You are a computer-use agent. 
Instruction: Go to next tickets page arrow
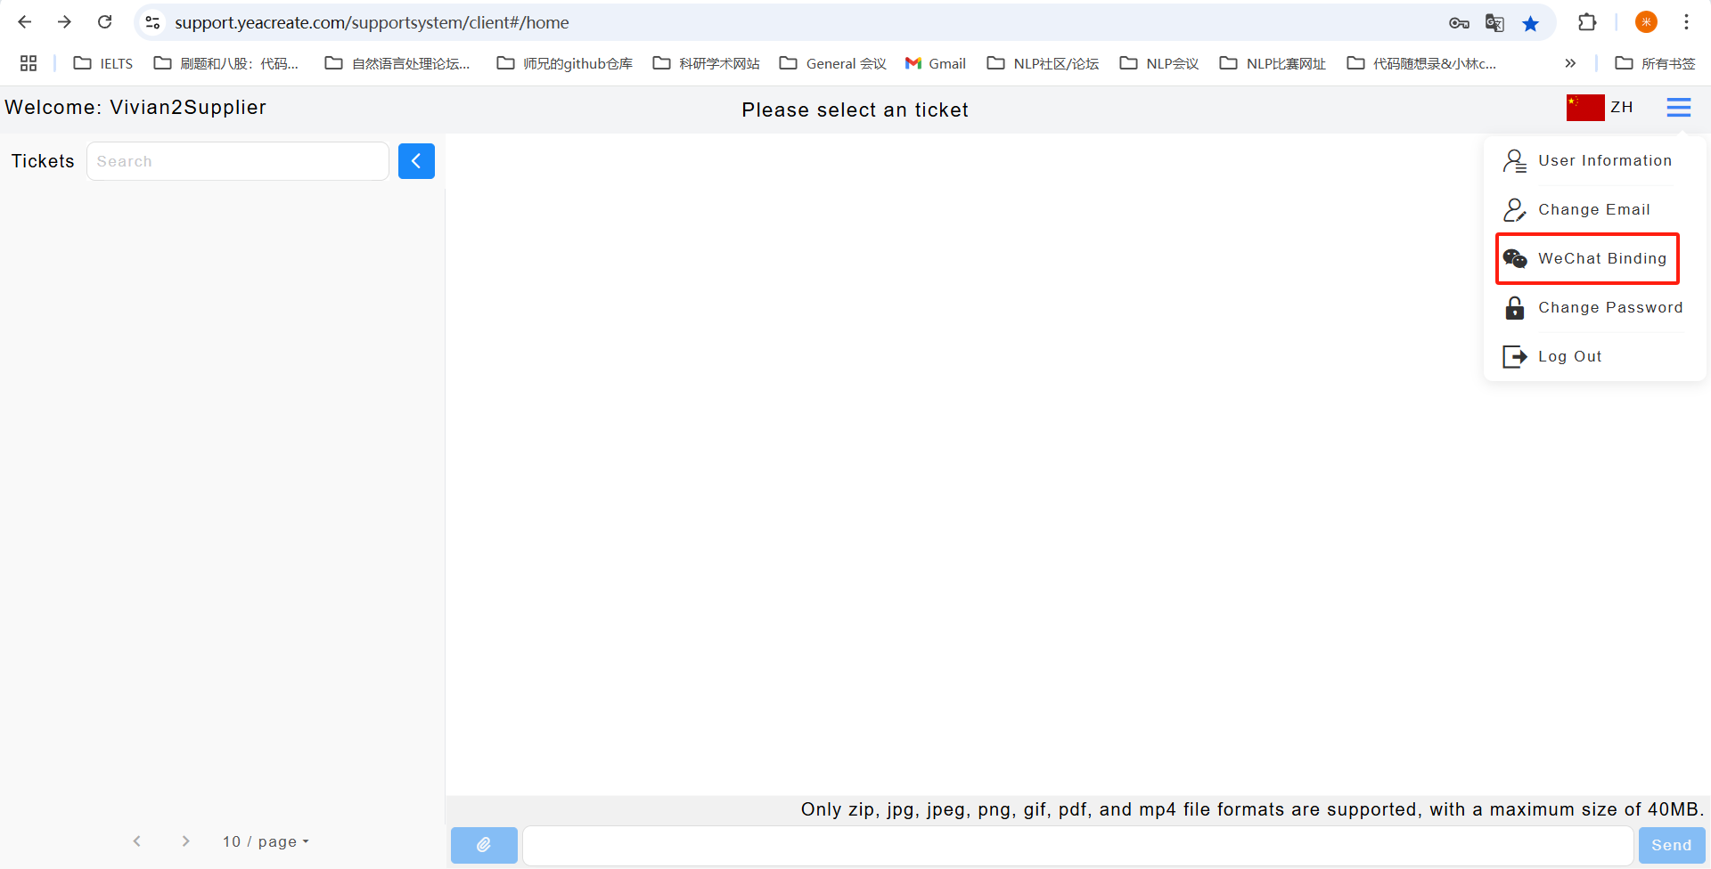point(185,841)
